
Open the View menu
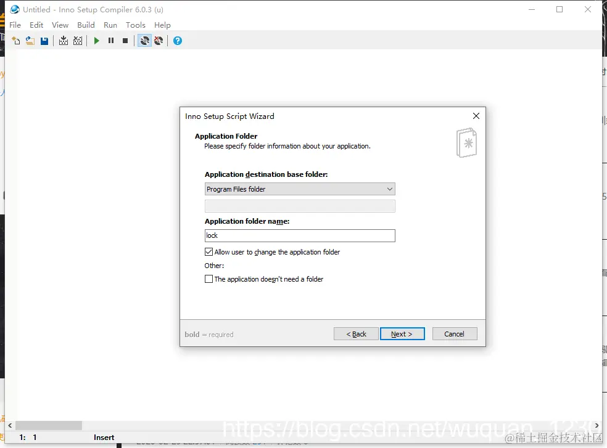[x=60, y=25]
